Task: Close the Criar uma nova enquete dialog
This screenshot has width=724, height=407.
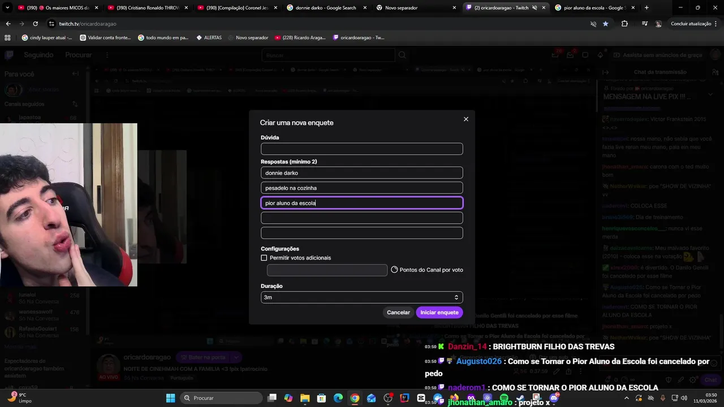Action: coord(466,119)
